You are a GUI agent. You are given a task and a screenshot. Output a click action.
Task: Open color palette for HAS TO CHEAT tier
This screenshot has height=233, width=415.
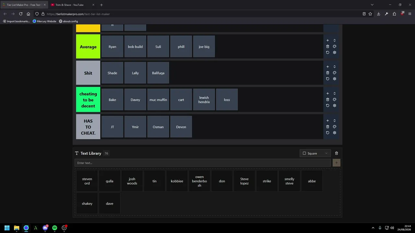[x=335, y=127]
